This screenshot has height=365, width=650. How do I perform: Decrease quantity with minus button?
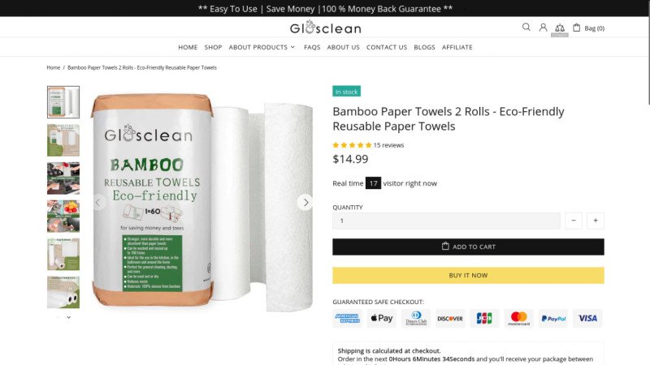click(574, 221)
